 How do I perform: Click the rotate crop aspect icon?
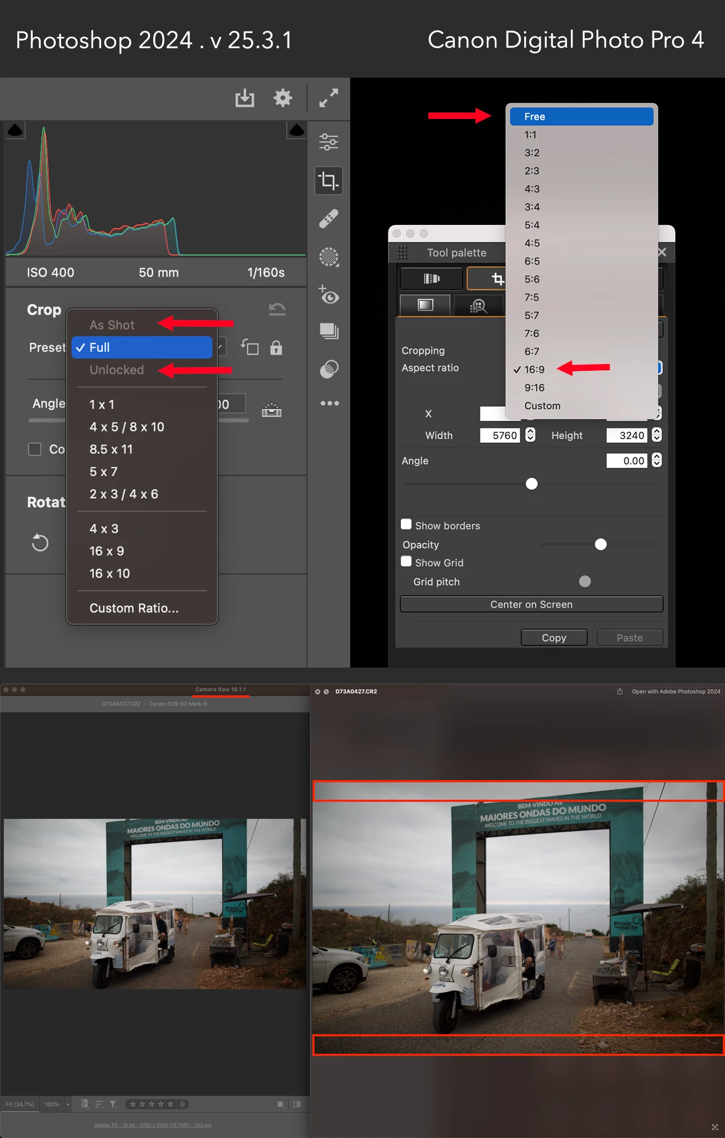(250, 348)
